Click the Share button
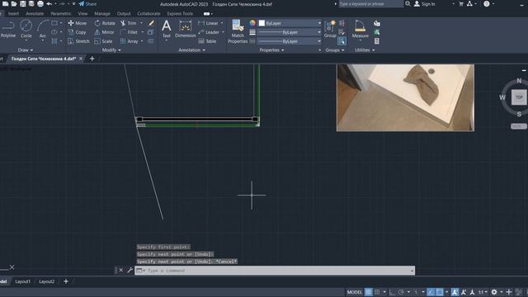This screenshot has width=528, height=297. tap(87, 3)
